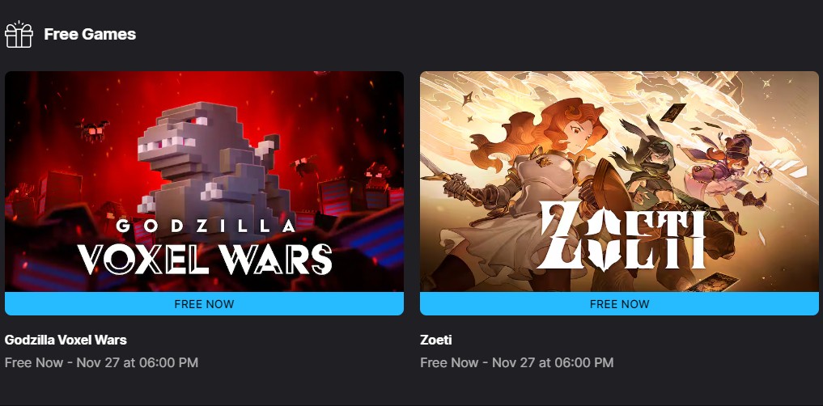Click the flying drone left of Godzilla's head

[91, 129]
